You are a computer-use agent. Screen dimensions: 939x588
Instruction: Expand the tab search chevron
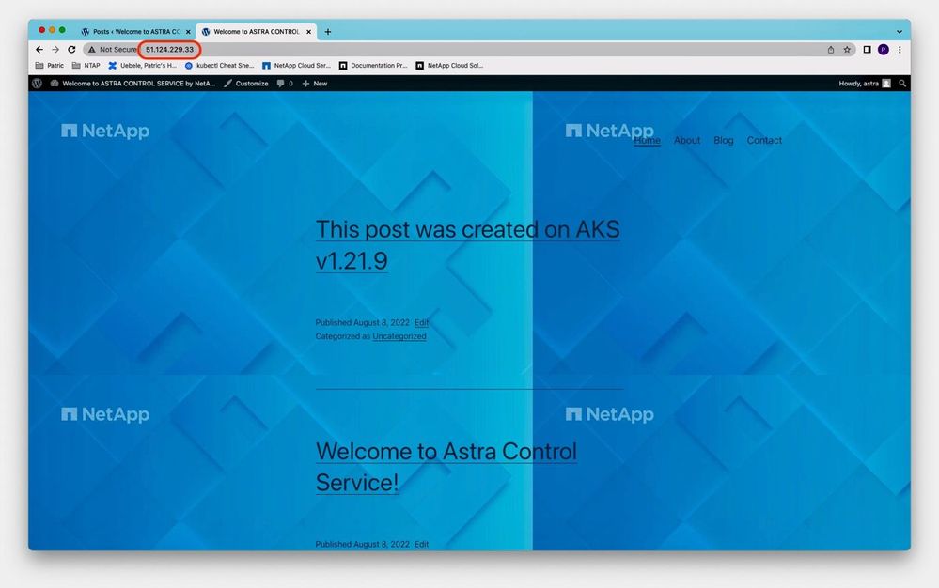point(899,32)
